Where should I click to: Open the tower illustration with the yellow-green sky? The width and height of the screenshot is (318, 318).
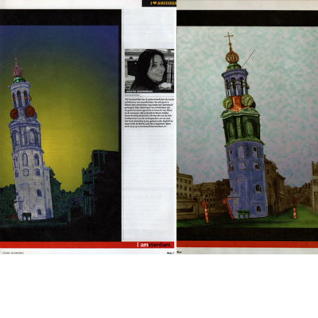point(59,126)
